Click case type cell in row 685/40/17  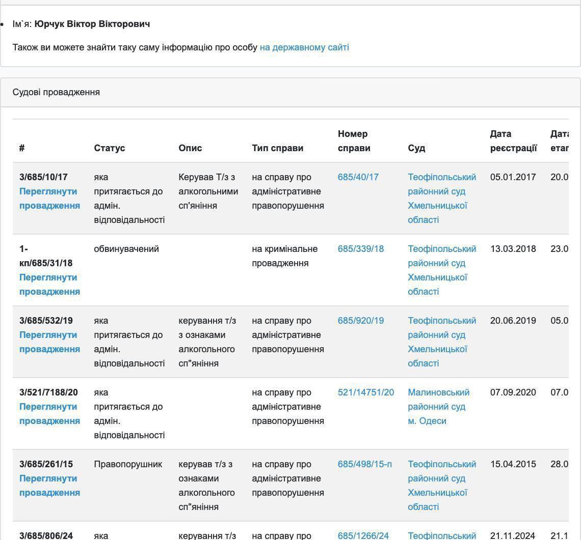pos(288,191)
